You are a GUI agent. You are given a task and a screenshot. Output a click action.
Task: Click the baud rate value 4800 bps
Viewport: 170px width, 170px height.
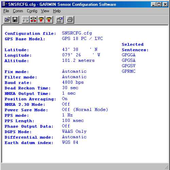pyautogui.click(x=73, y=82)
